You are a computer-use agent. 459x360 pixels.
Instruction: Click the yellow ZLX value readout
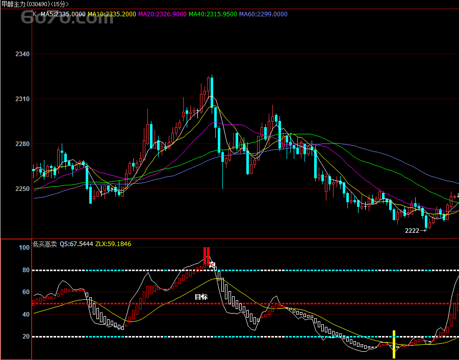tap(113, 244)
